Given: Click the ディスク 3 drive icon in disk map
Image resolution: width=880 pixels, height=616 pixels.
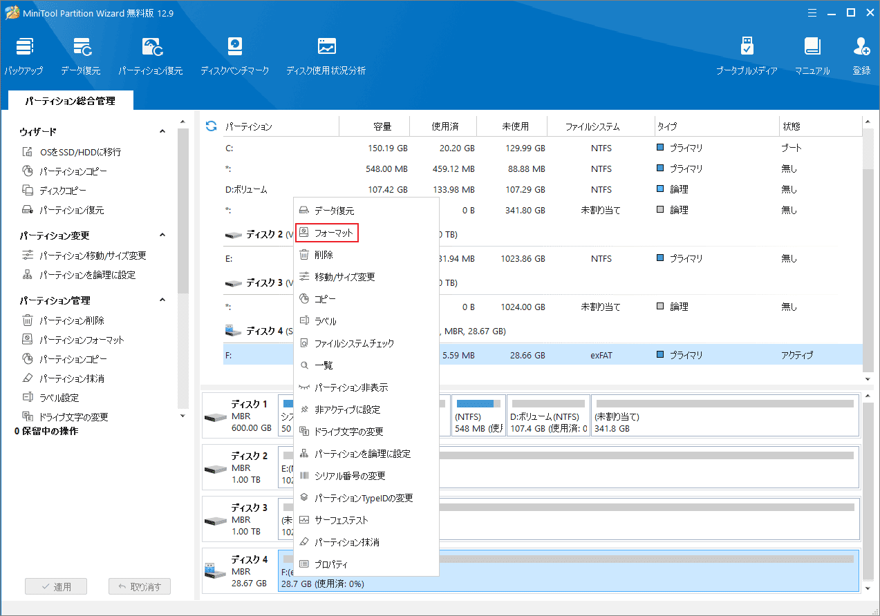Looking at the screenshot, I should click(x=216, y=520).
